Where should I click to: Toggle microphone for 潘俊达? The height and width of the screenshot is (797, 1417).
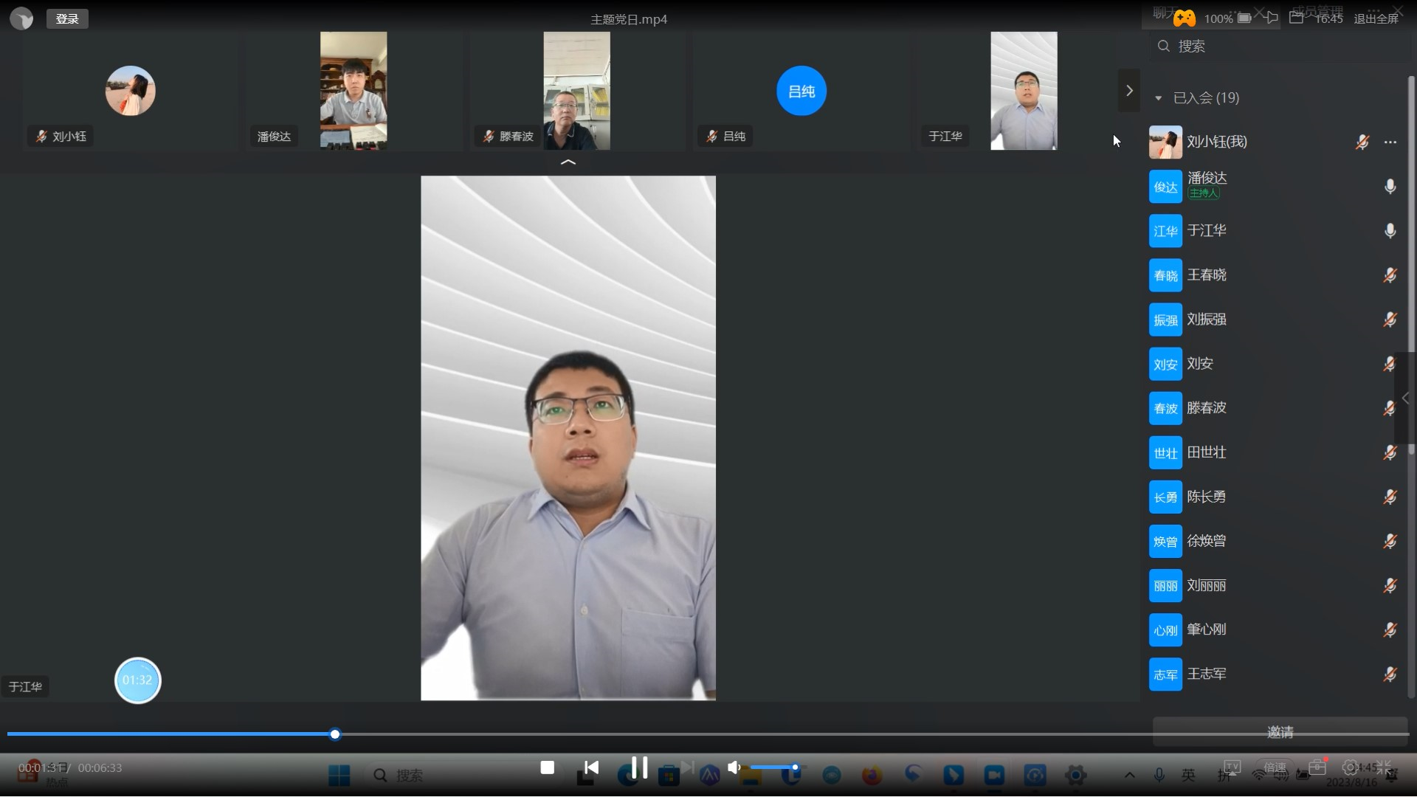point(1390,186)
